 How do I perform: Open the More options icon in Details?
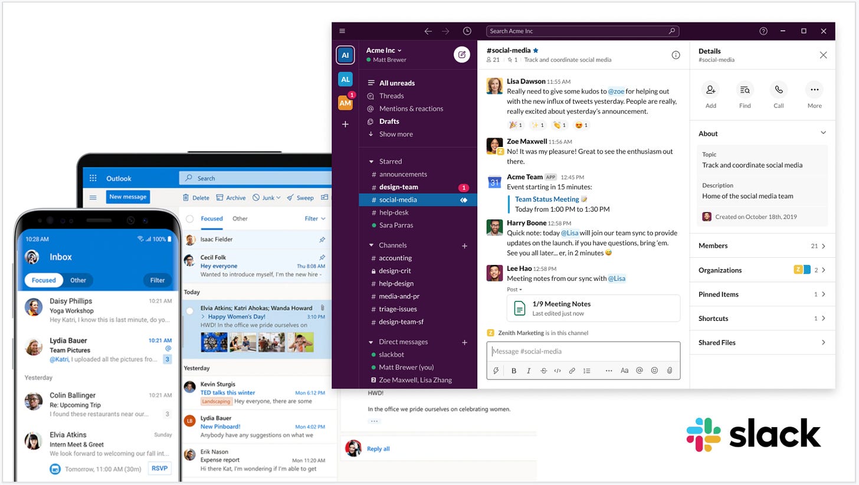[814, 90]
